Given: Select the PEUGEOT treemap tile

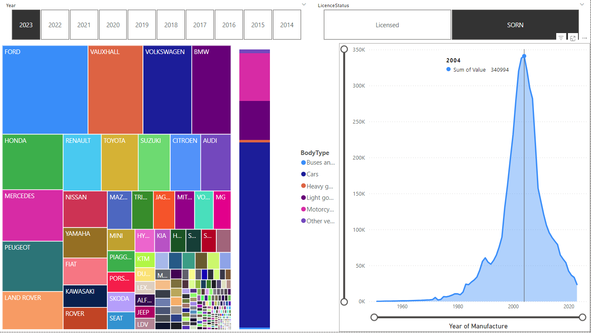Looking at the screenshot, I should click(33, 266).
